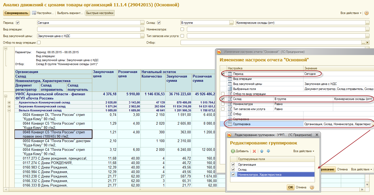Enable Тип запасов или услуга checkbox in dialog
The width and height of the screenshot is (374, 195).
(223, 109)
